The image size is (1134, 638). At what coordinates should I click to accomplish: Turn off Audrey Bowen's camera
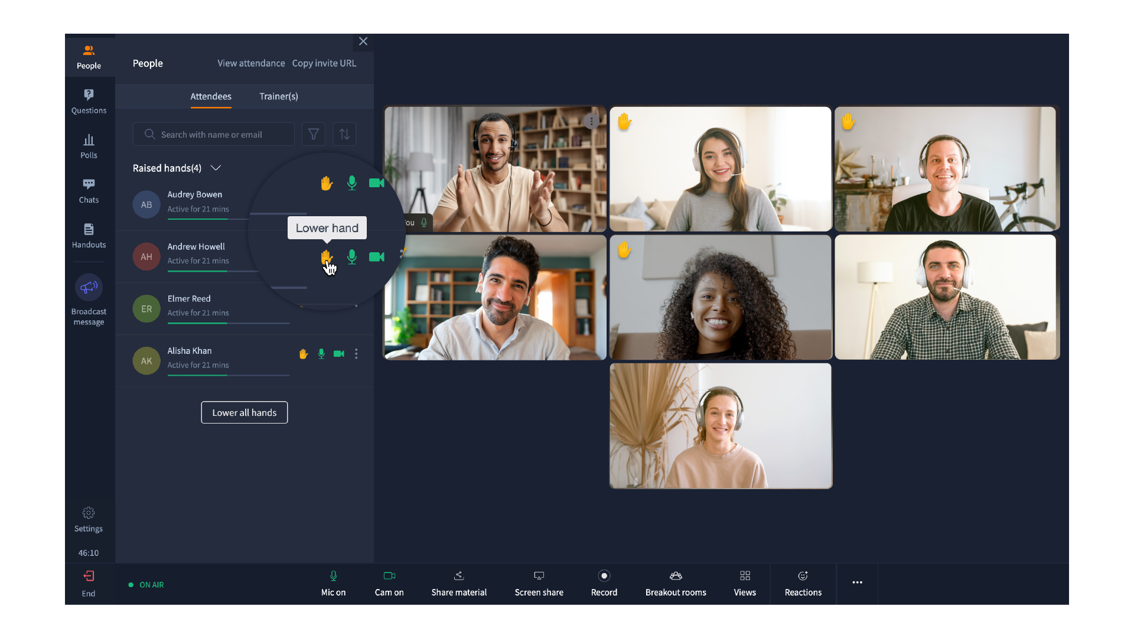click(377, 183)
